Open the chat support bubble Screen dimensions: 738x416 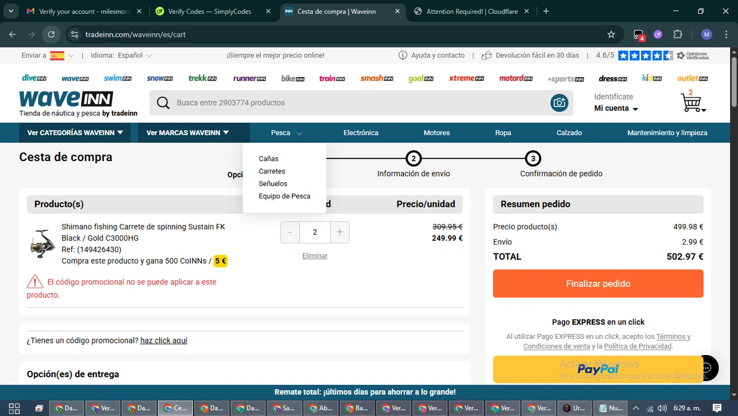click(707, 368)
